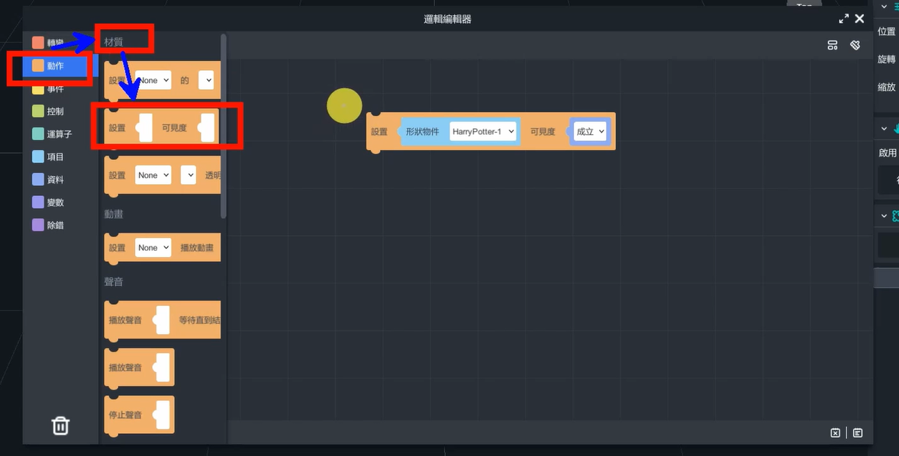899x456 pixels.
Task: Open the 資料 category
Action: pos(55,180)
